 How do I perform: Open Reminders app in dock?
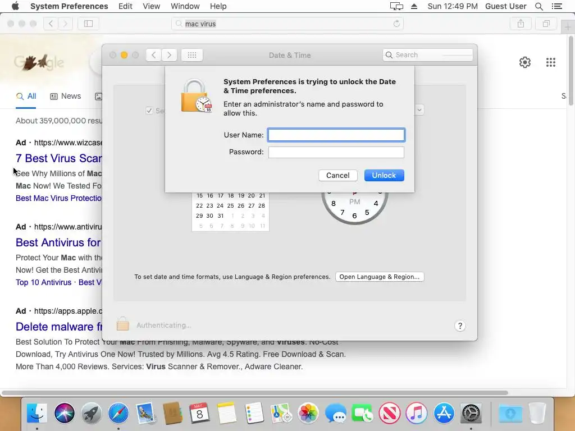tap(254, 413)
